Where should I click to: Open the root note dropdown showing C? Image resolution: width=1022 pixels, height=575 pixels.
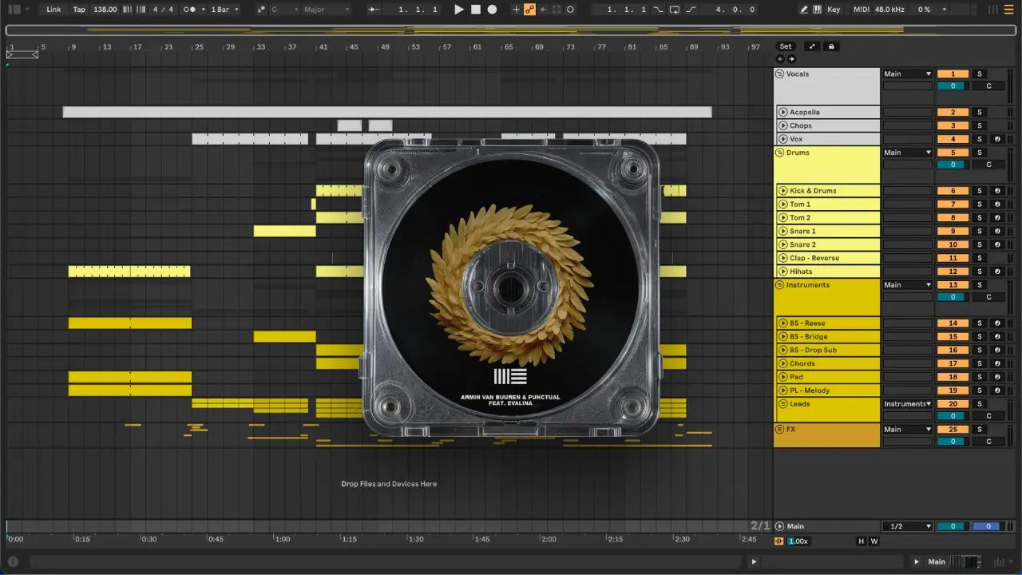point(283,10)
